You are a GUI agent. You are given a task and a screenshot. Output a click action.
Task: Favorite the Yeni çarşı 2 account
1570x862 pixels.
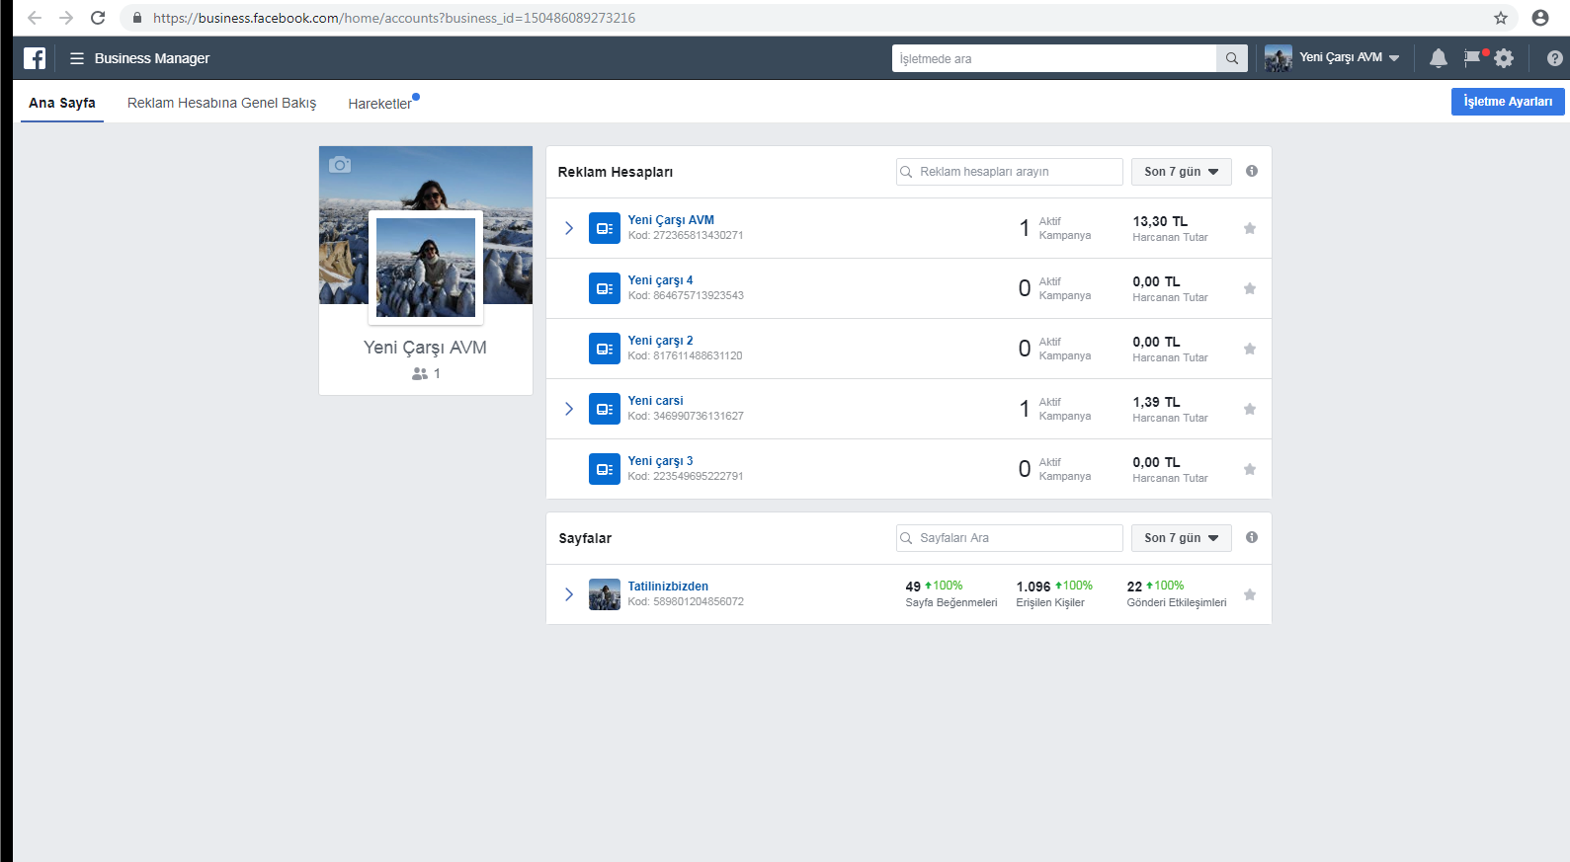pyautogui.click(x=1250, y=349)
